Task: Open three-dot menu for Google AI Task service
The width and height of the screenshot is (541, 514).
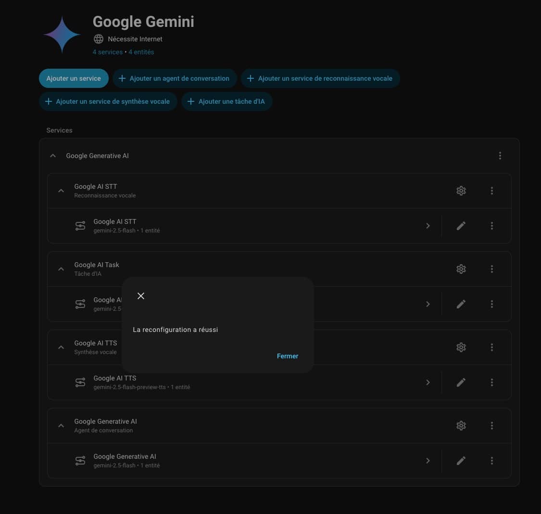Action: pos(491,269)
